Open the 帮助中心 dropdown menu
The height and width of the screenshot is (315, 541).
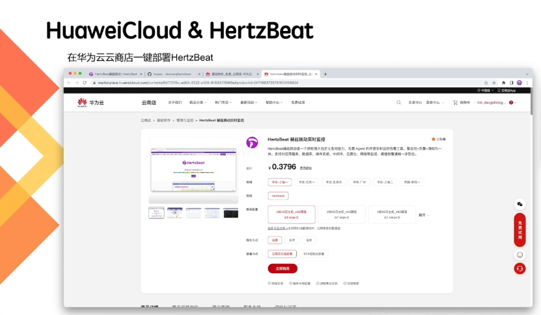click(x=274, y=103)
